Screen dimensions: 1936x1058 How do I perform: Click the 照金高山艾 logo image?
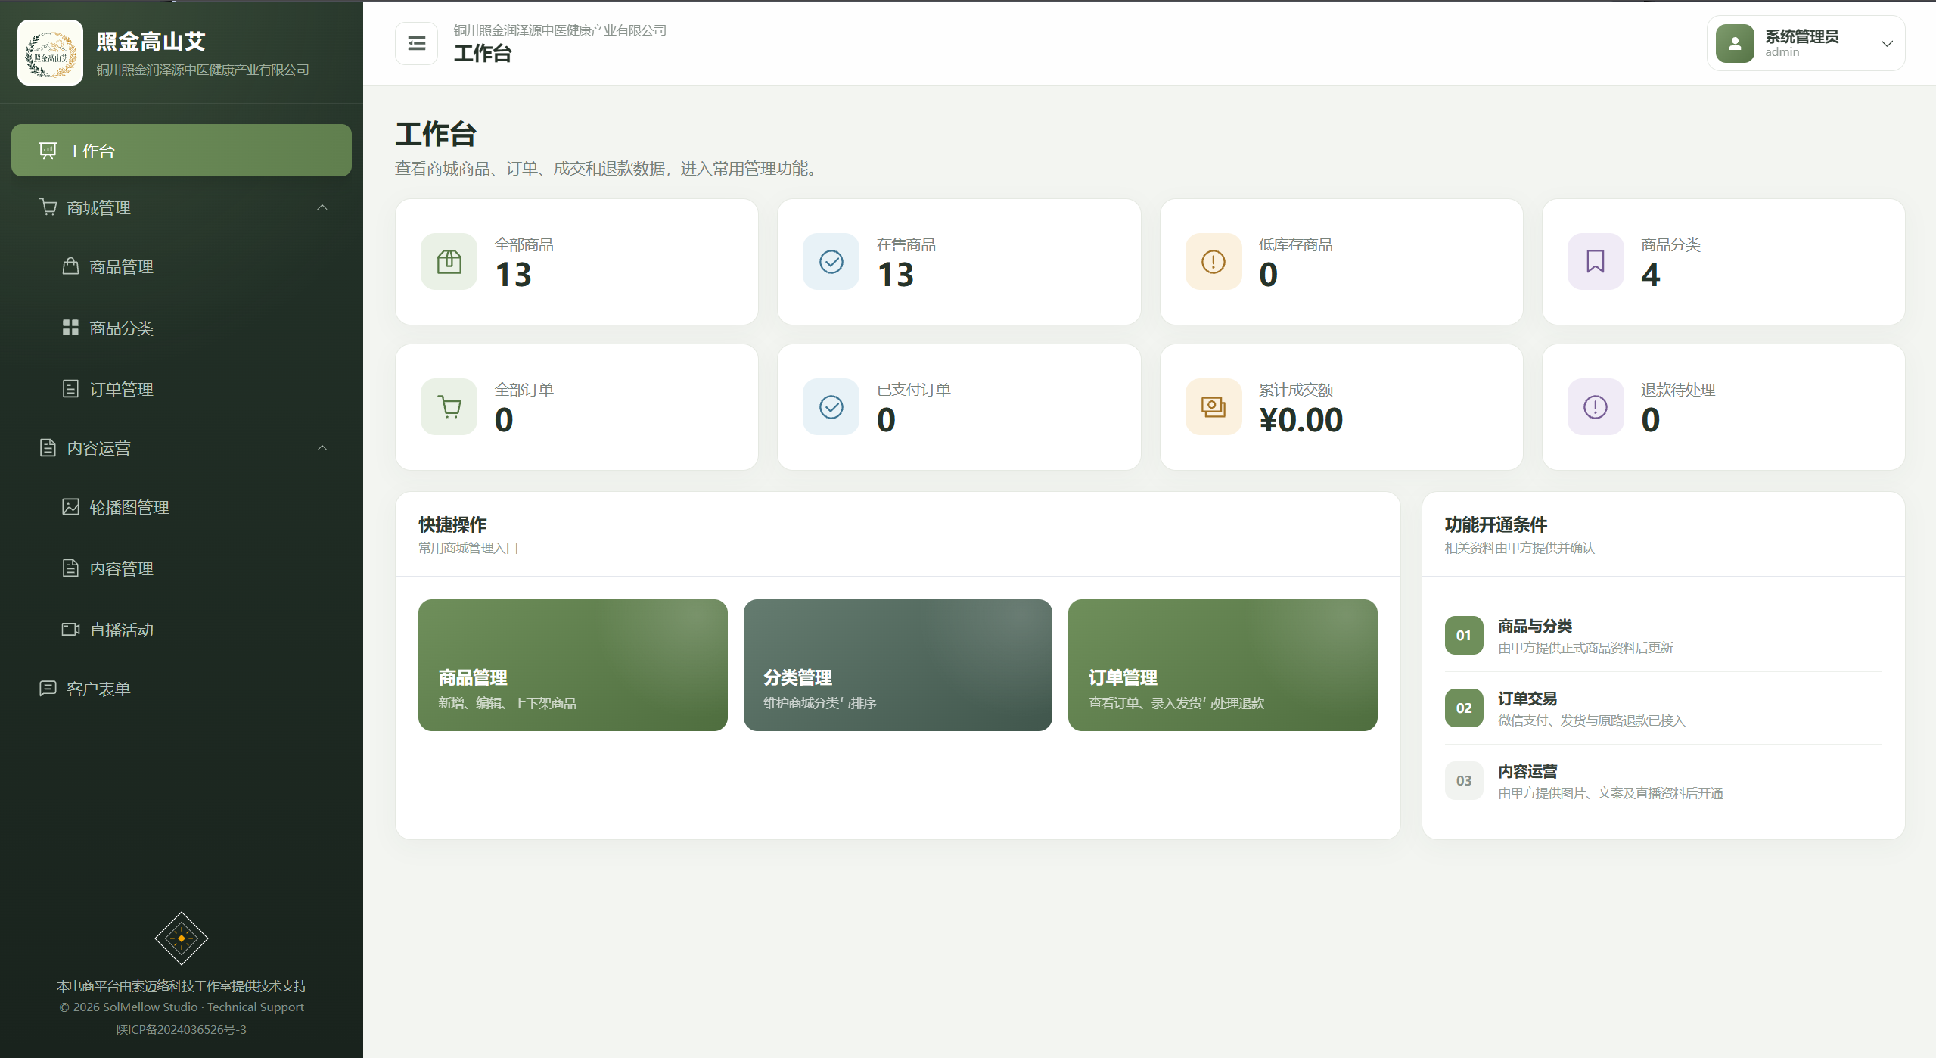point(50,52)
